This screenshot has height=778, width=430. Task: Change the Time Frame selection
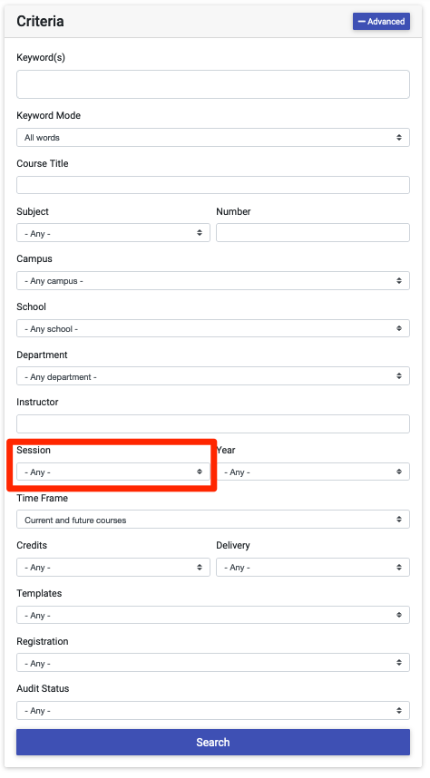(212, 520)
